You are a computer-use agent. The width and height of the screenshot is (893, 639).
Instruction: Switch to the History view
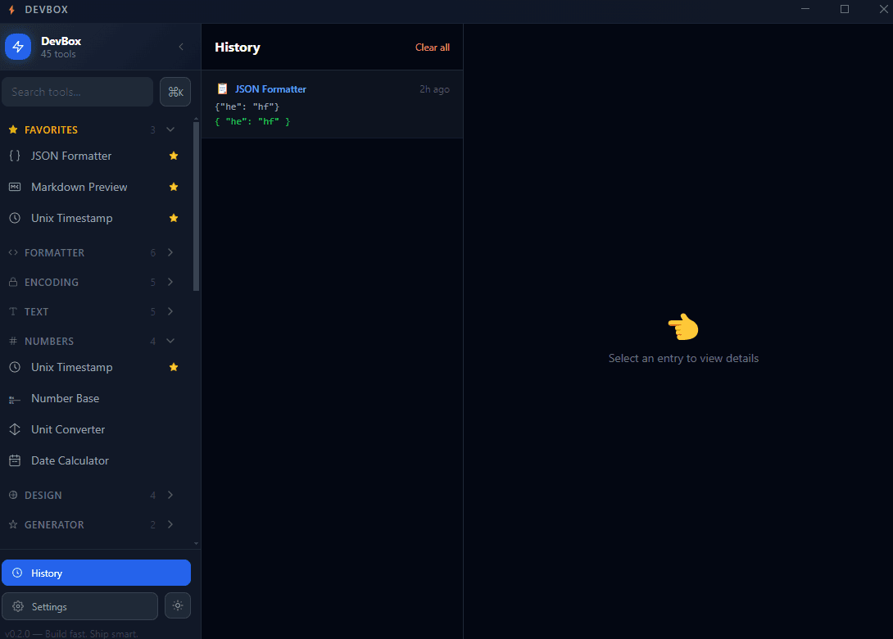pos(96,573)
